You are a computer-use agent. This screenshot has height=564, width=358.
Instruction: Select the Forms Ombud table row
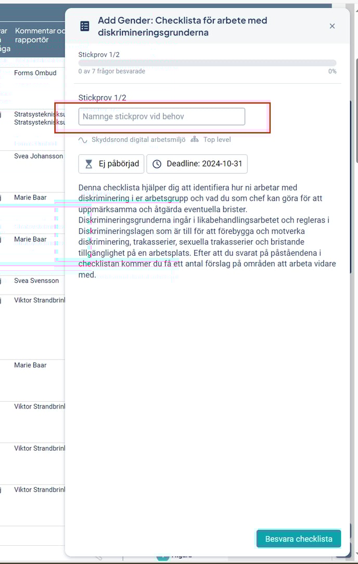click(35, 73)
